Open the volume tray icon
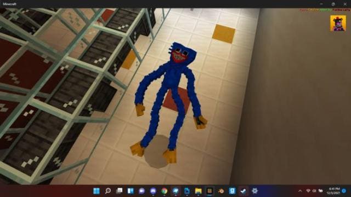Screen dimensions: 351x197 pyautogui.click(x=314, y=191)
